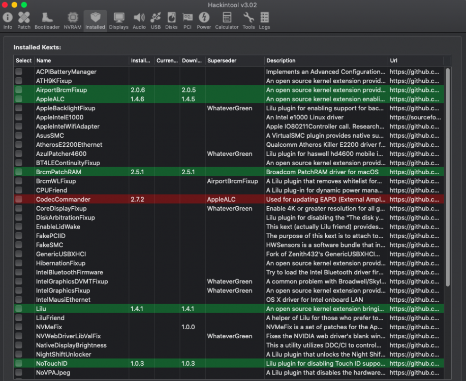
Task: Open the Info toolbar icon
Action: click(8, 20)
